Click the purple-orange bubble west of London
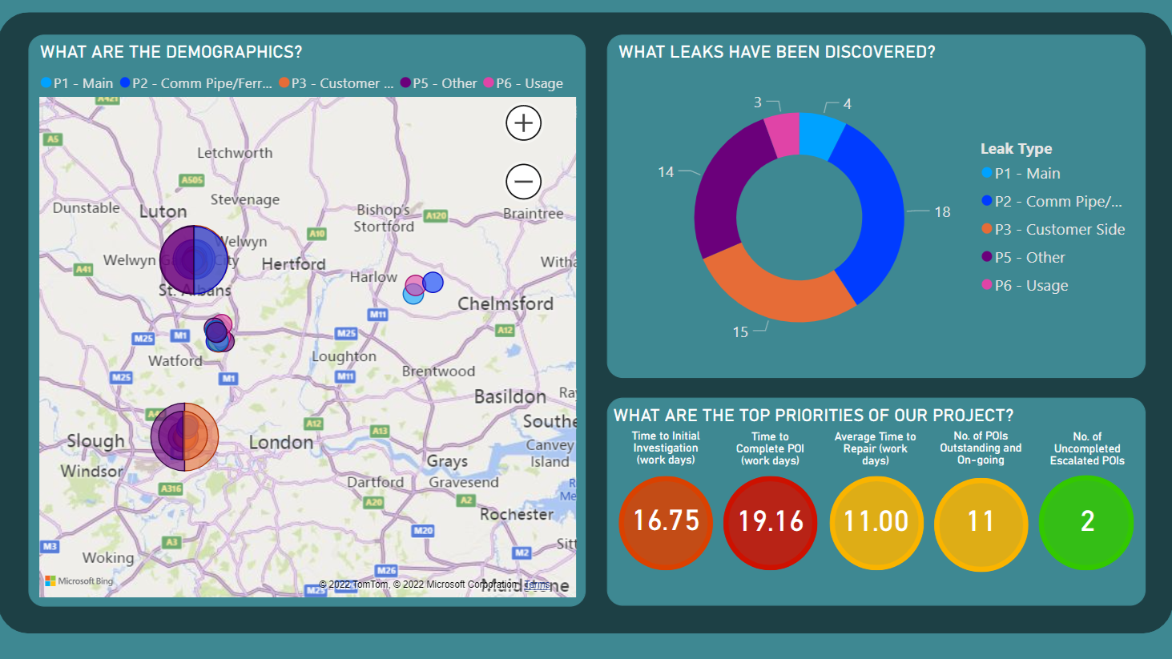 tap(185, 437)
